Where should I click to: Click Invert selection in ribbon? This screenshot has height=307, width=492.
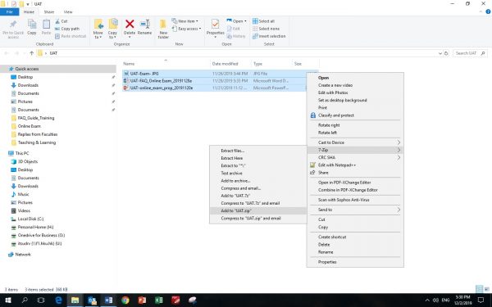click(x=269, y=36)
